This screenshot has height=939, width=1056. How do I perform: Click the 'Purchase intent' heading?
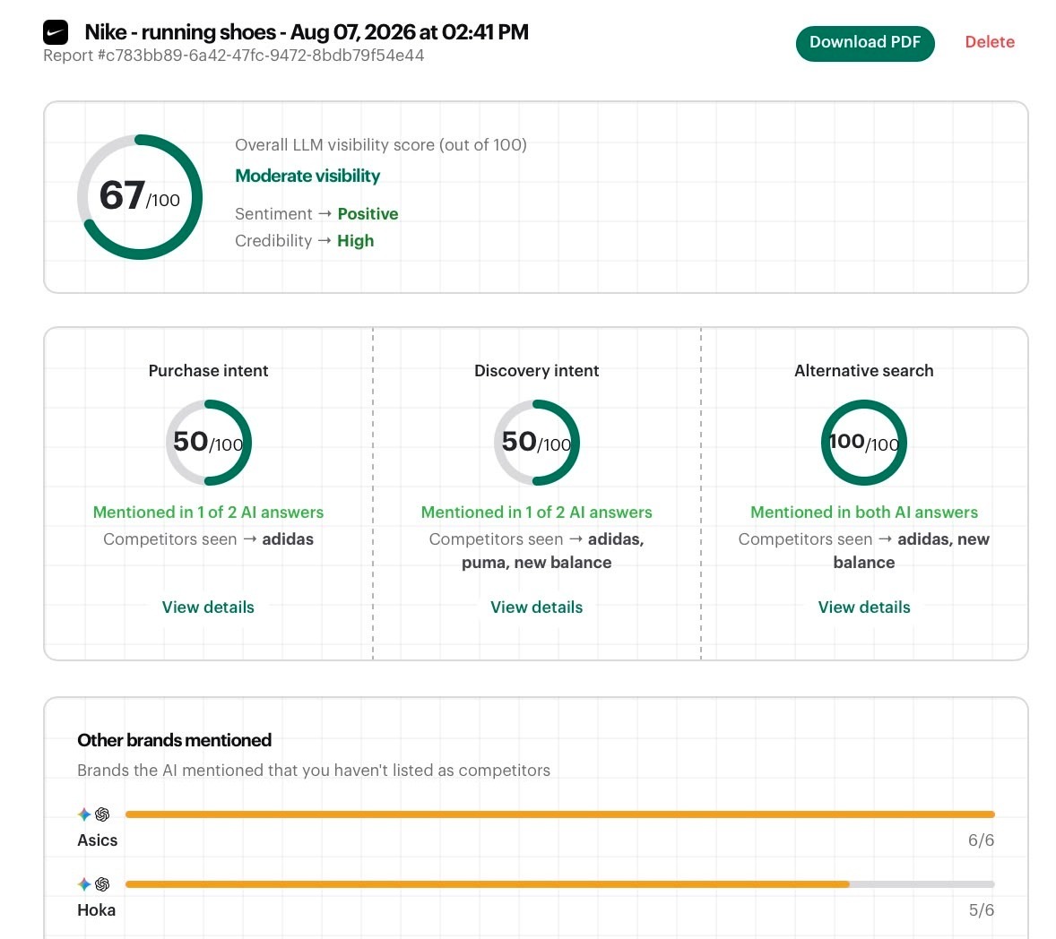pos(208,371)
